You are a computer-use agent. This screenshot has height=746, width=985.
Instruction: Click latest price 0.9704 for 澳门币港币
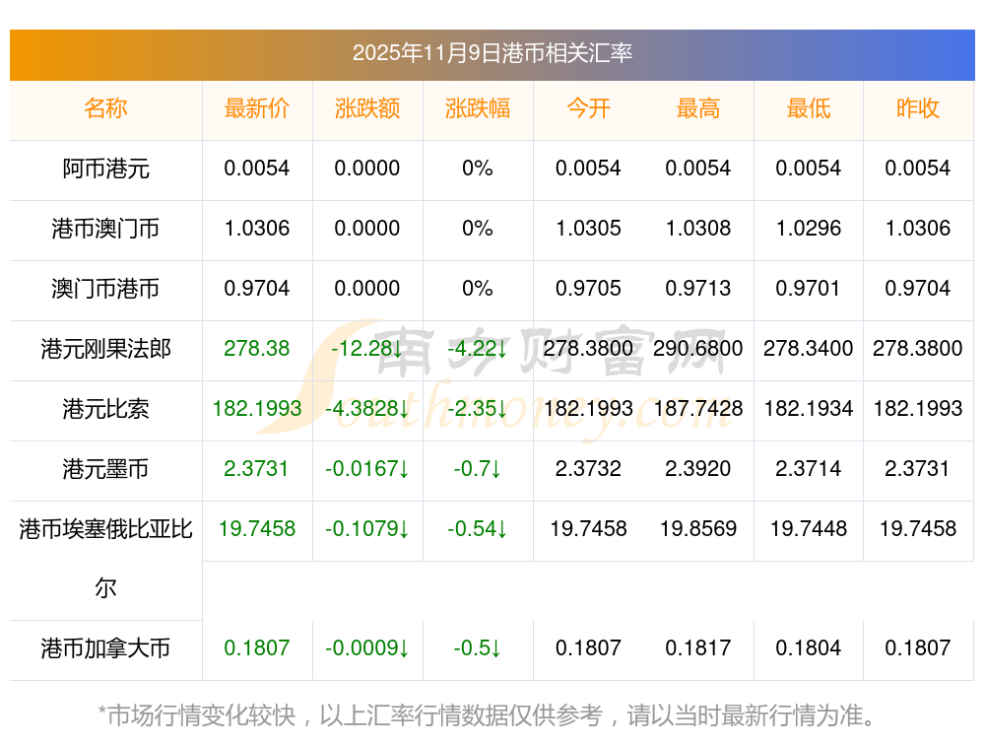[x=257, y=289]
